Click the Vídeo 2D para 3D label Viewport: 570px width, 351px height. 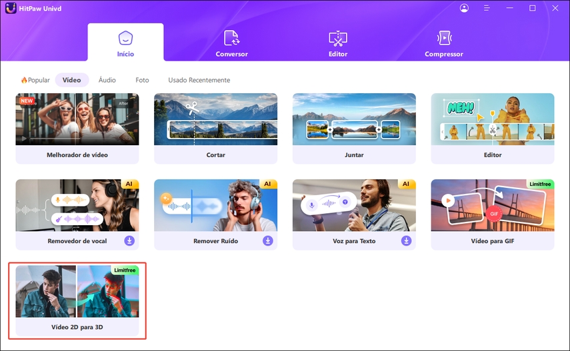77,327
